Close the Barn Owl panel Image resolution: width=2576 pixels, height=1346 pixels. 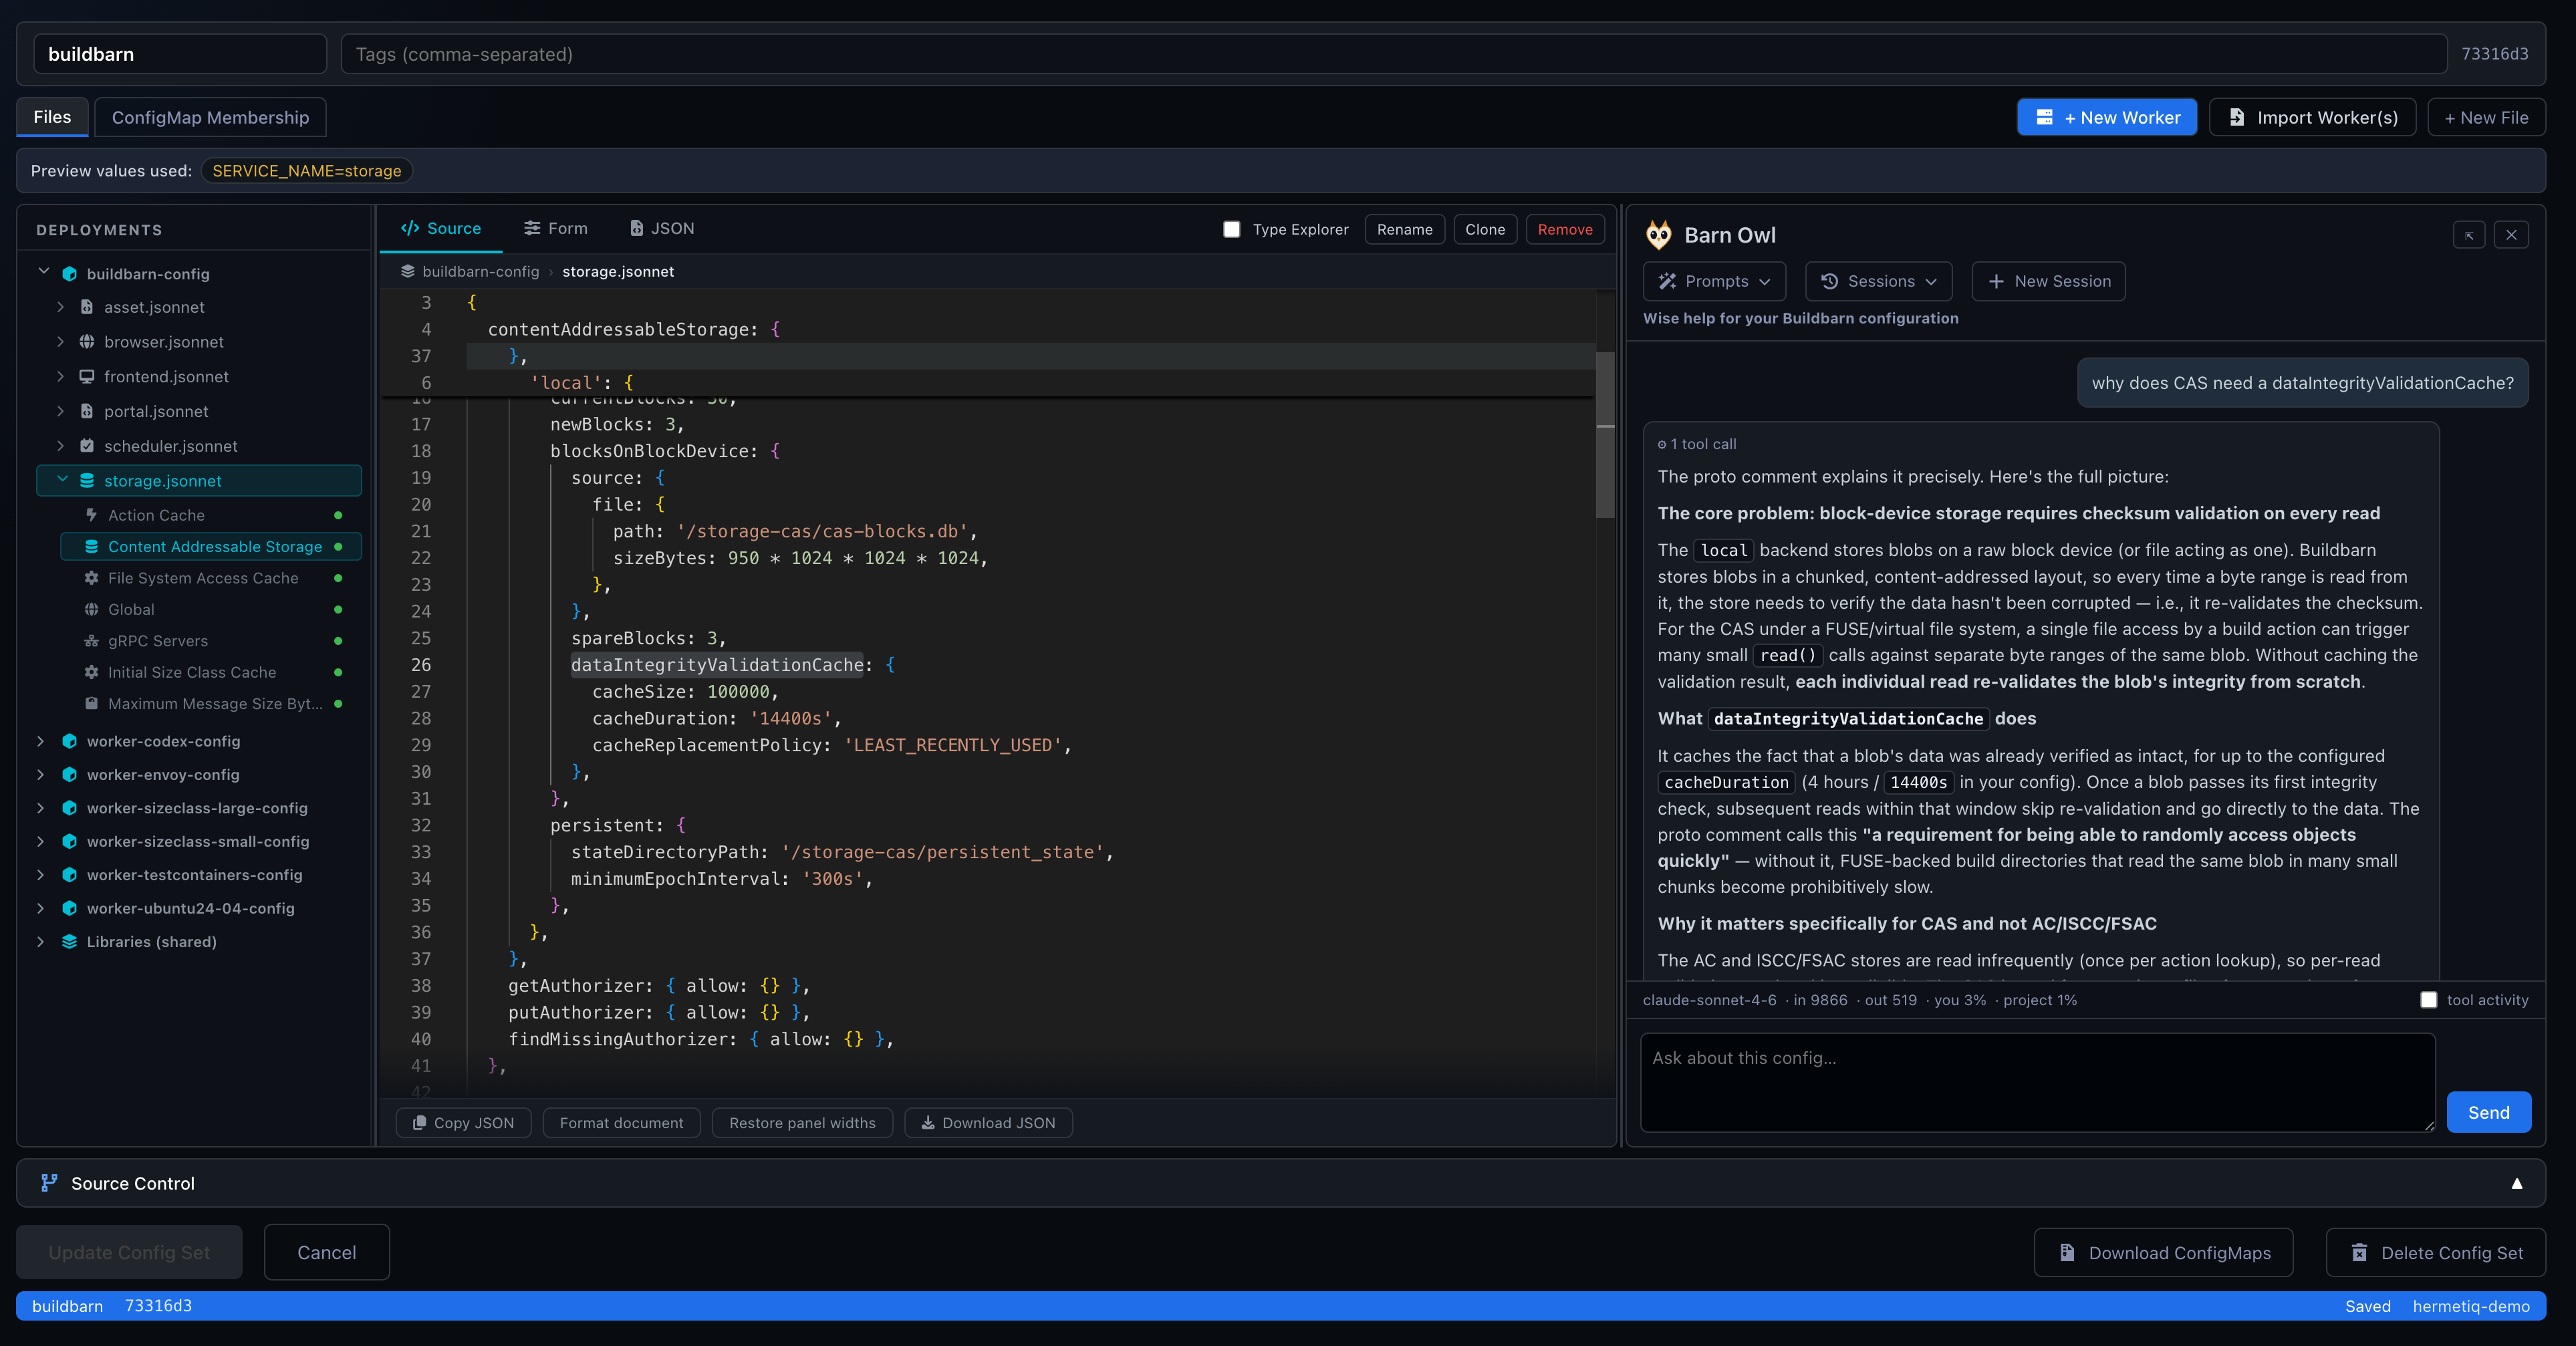2511,235
